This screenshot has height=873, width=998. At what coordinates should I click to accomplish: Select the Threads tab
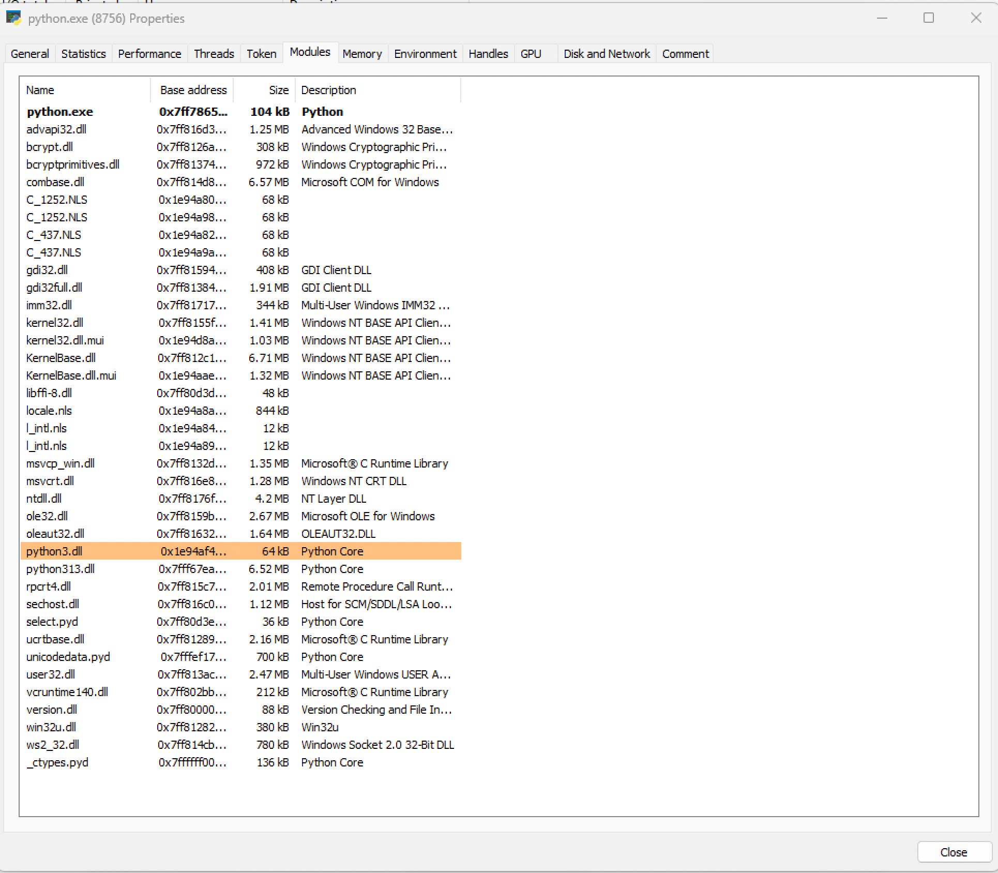click(214, 54)
